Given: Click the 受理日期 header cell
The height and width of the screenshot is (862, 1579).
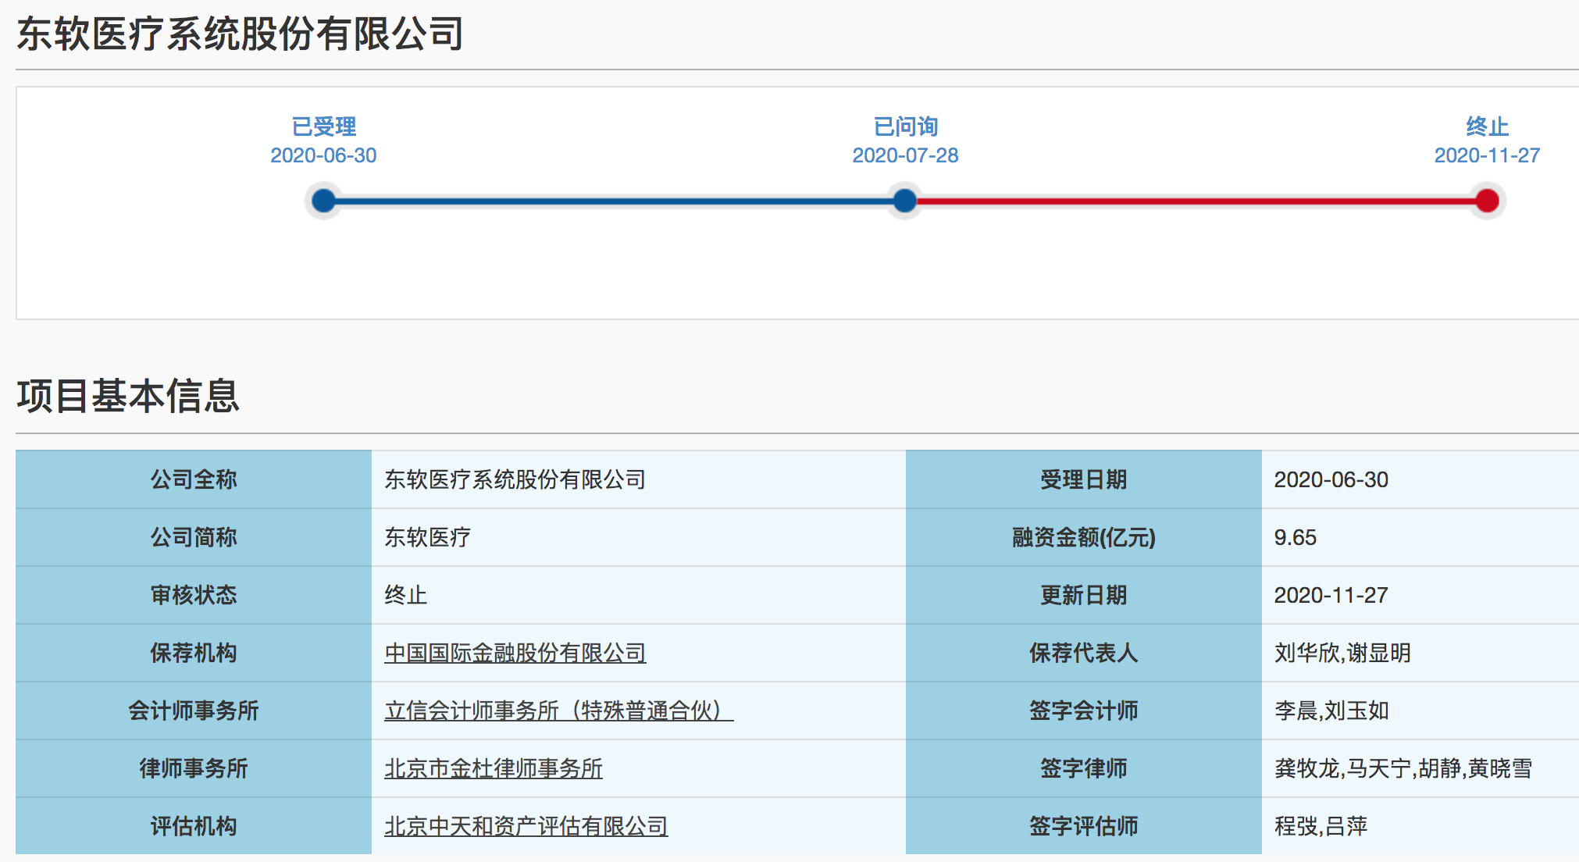Looking at the screenshot, I should [1084, 479].
